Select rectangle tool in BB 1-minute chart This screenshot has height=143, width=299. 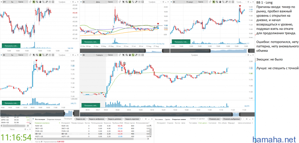pyautogui.click(x=143, y=55)
